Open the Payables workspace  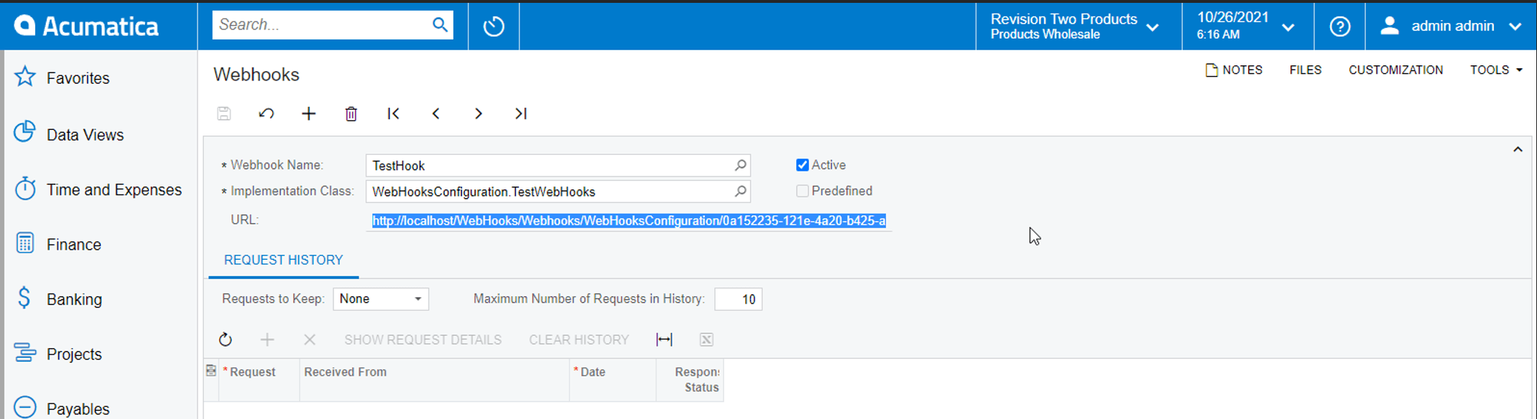(78, 409)
